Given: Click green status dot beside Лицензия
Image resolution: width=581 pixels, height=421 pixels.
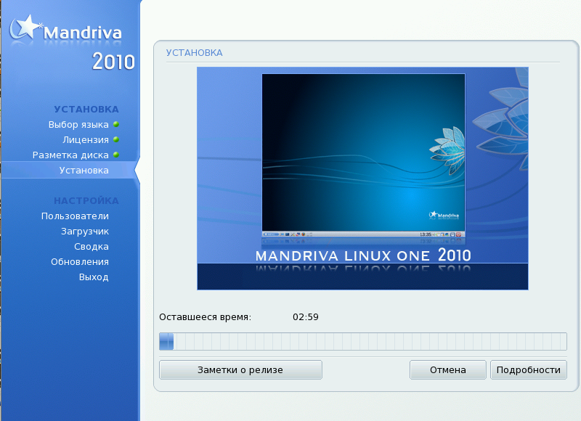Looking at the screenshot, I should (x=116, y=139).
